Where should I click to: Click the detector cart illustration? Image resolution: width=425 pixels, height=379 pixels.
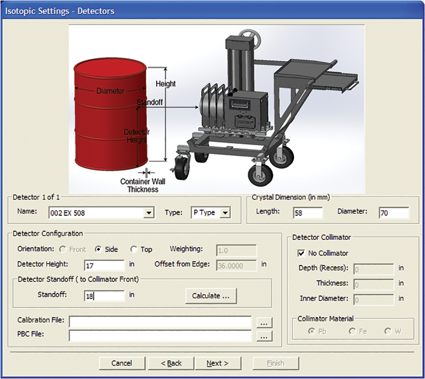(x=248, y=113)
